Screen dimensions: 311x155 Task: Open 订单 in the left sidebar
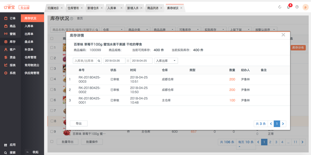point(10,18)
